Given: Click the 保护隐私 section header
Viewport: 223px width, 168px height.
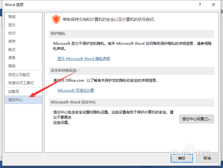Looking at the screenshot, I should pos(131,34).
